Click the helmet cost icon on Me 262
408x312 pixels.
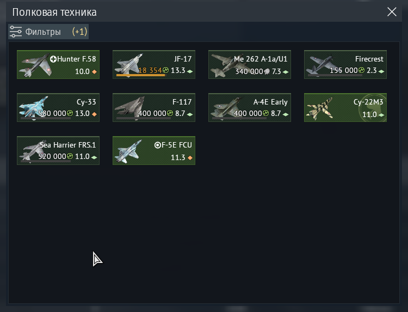tap(267, 71)
